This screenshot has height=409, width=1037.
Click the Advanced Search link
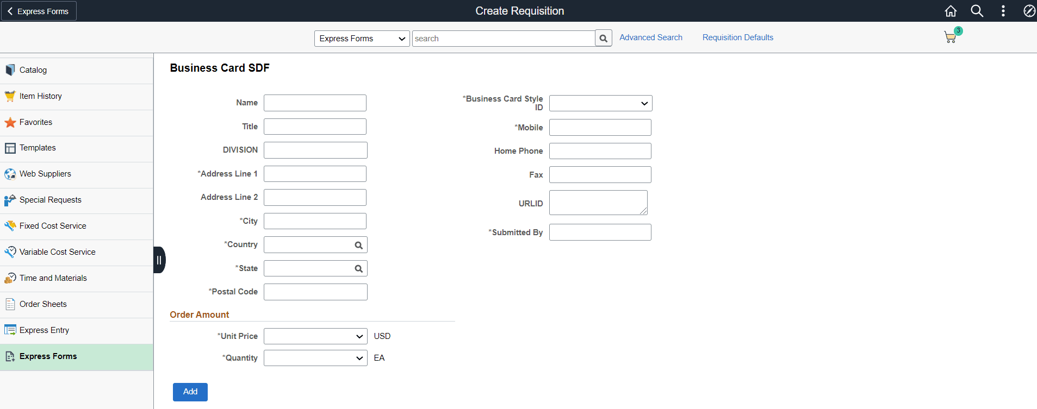tap(651, 37)
